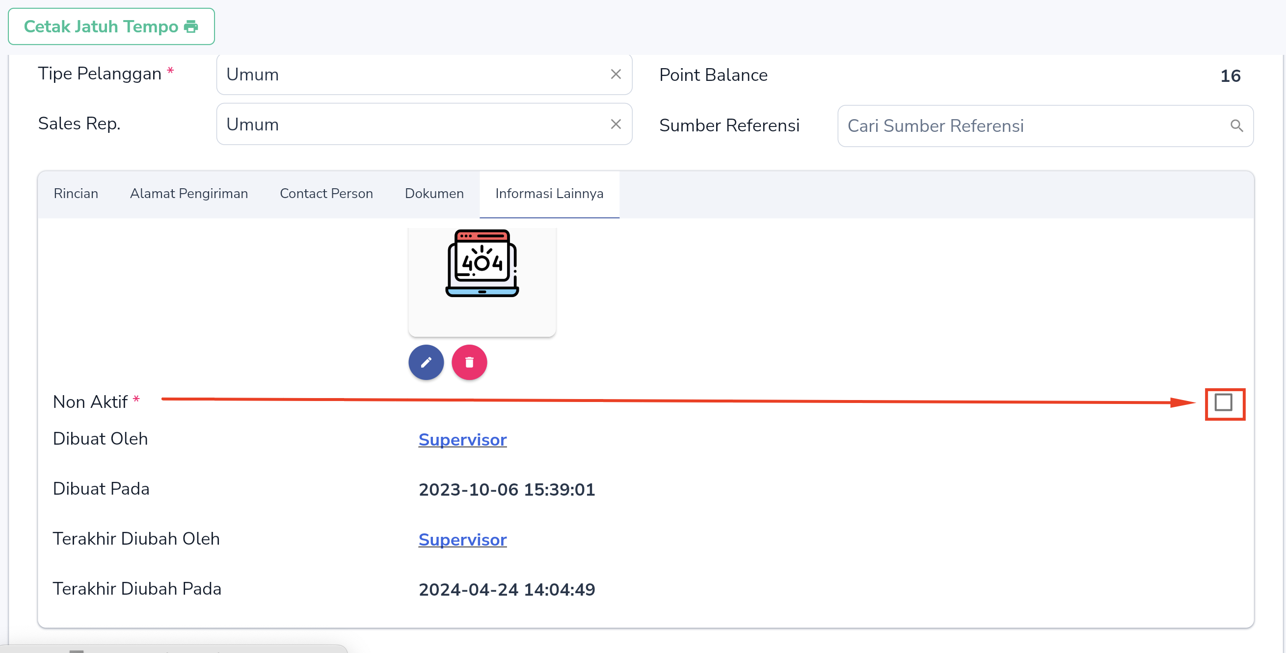Click the Cetak Jatuh Tempo button
The image size is (1286, 653).
tap(111, 26)
